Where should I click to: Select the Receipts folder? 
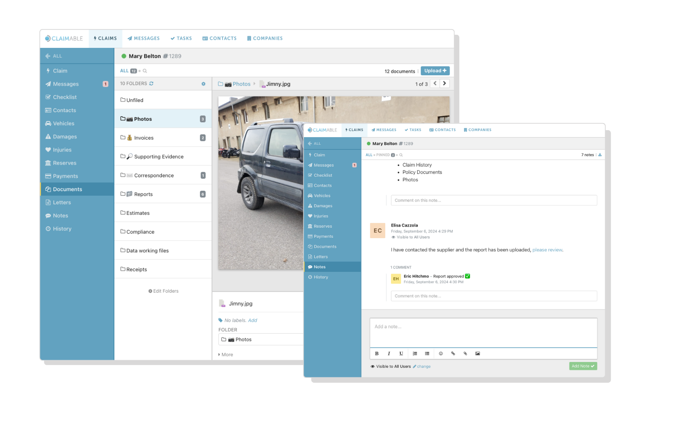tap(163, 269)
